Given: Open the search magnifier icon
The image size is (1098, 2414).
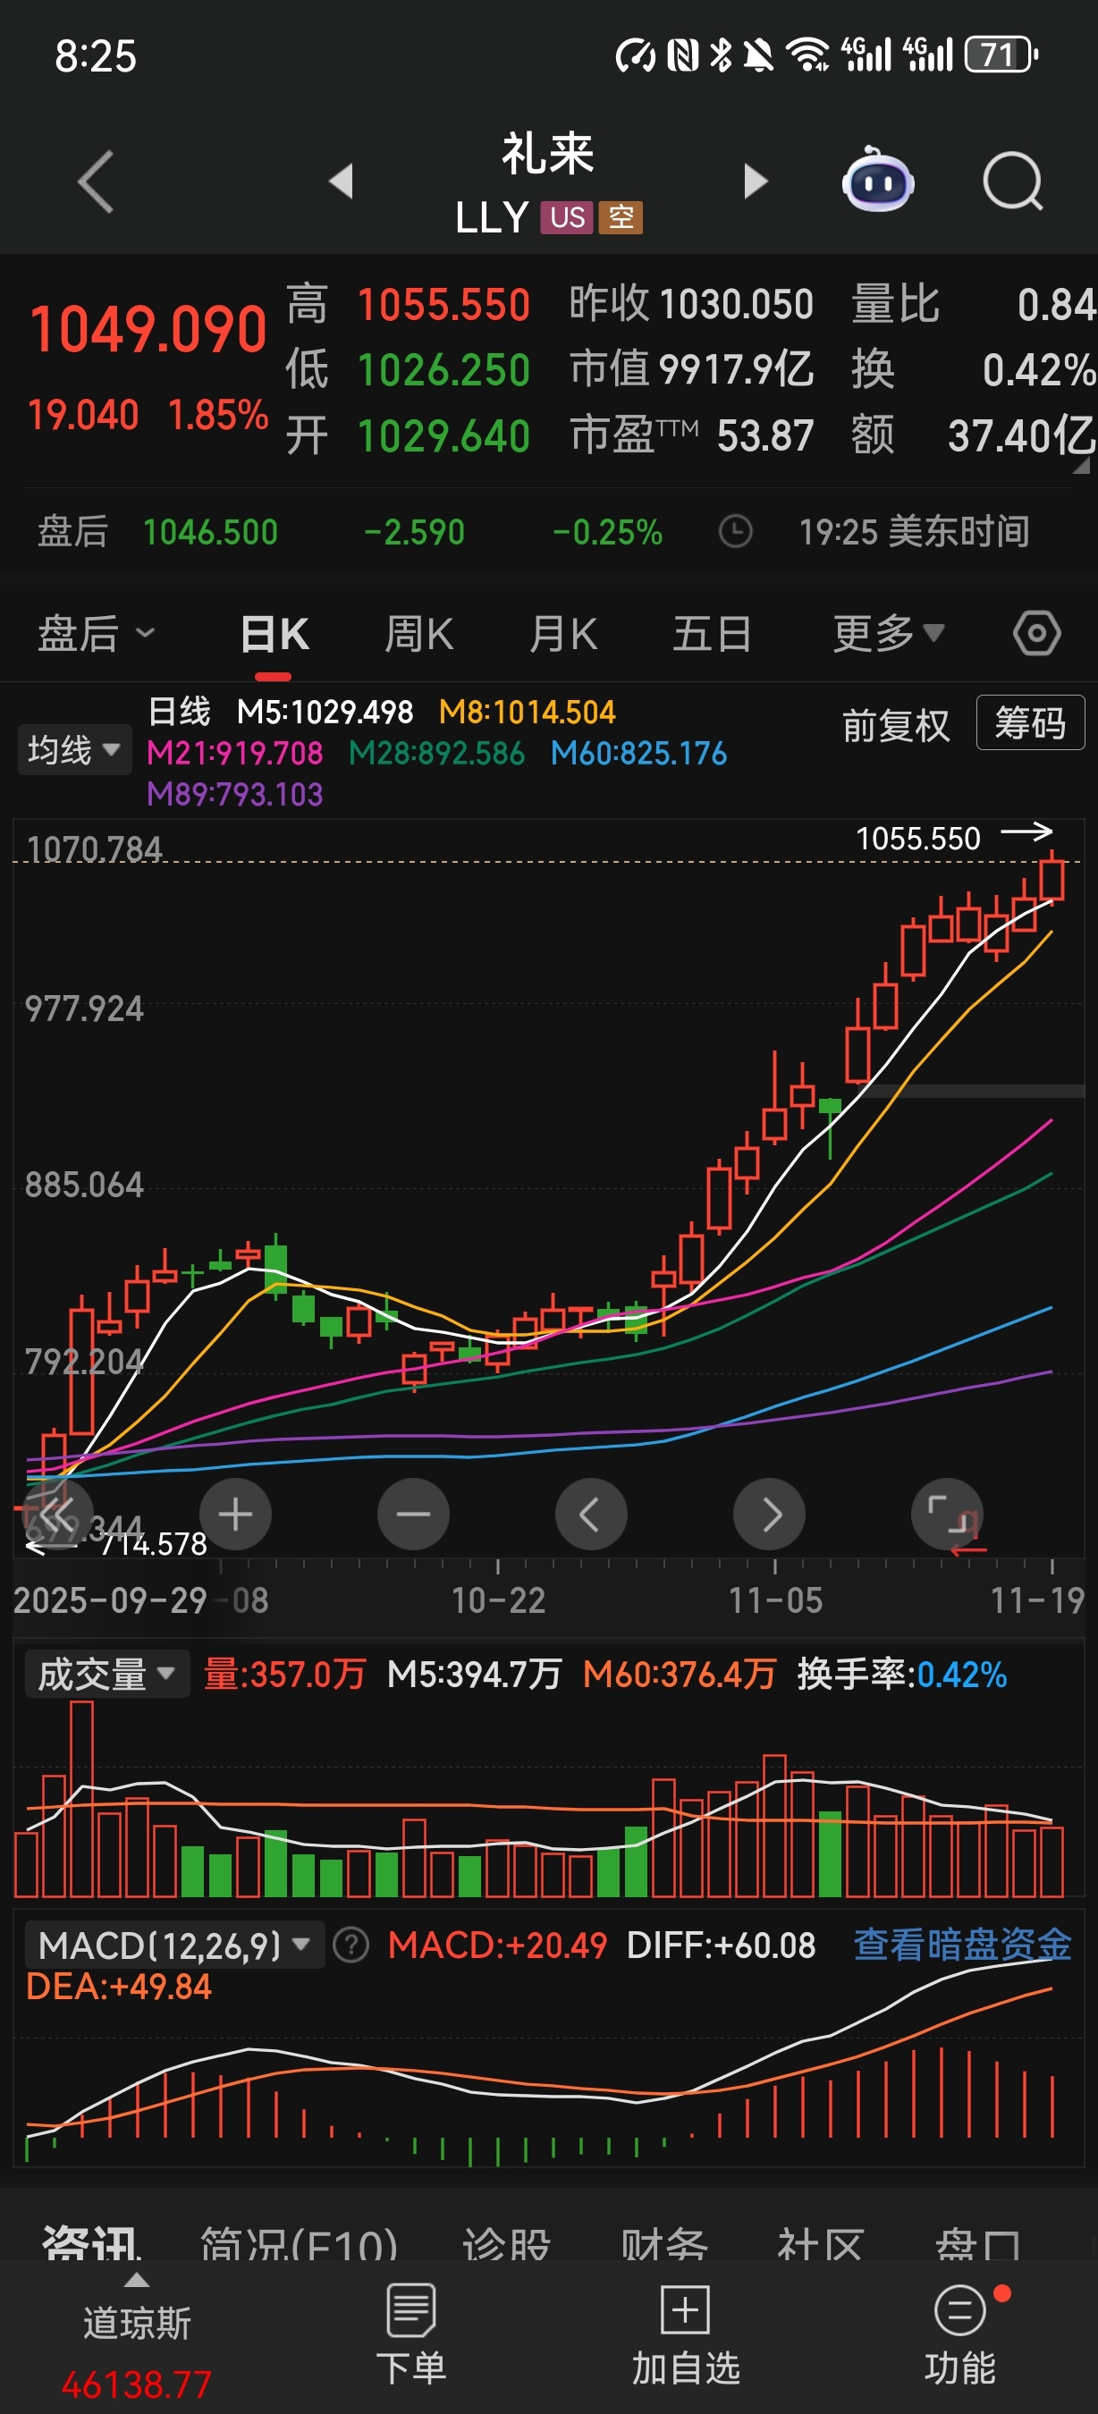Looking at the screenshot, I should (x=1013, y=181).
